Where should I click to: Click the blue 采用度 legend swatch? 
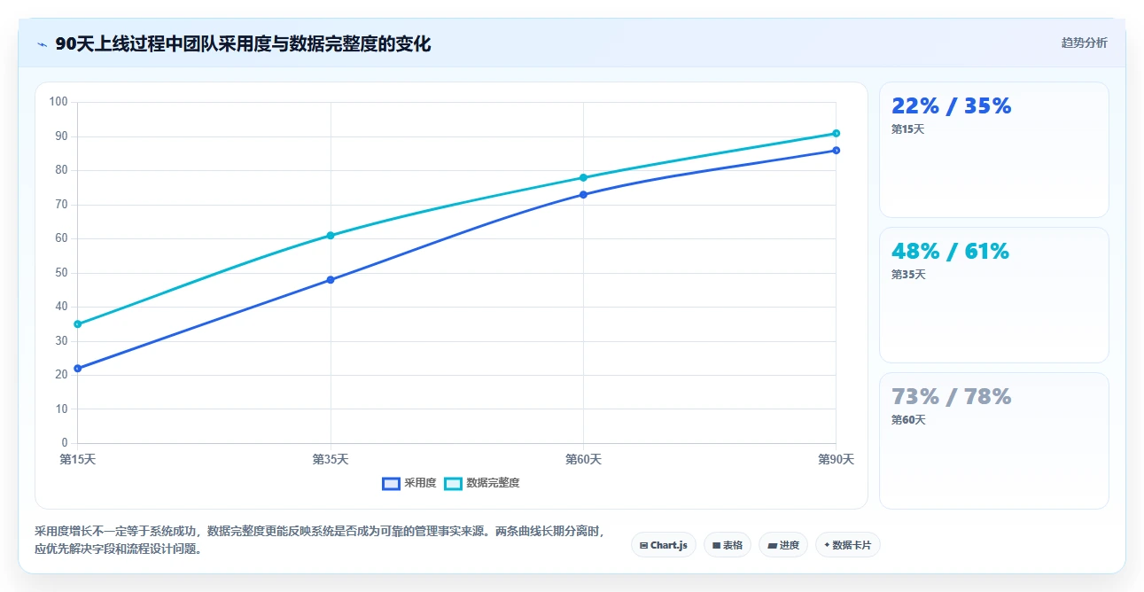391,483
